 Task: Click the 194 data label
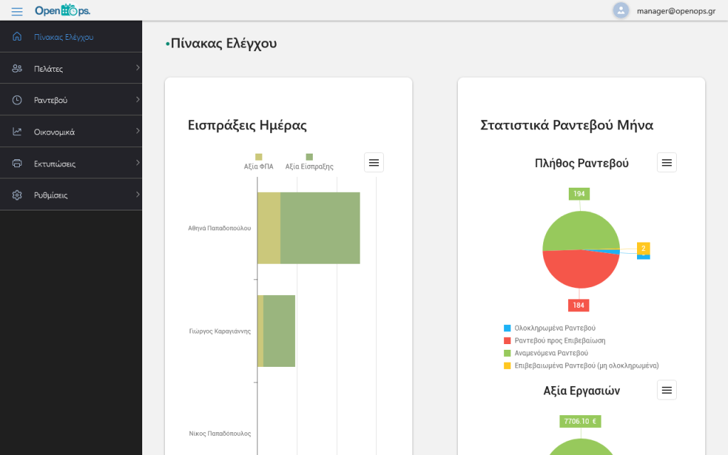point(579,193)
